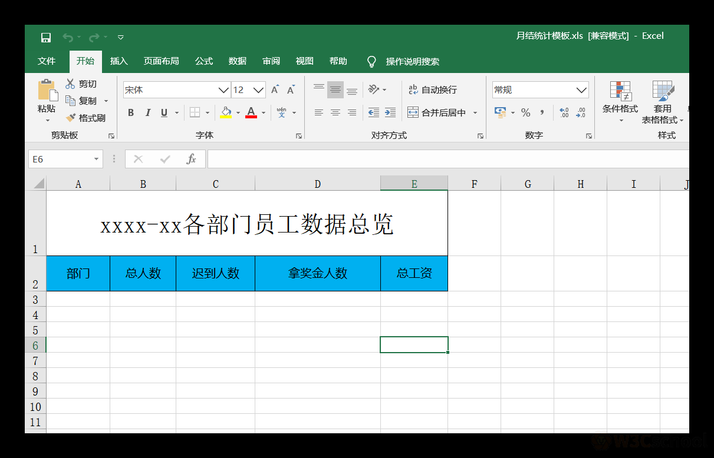Apply the yellow fill color bucket
This screenshot has width=714, height=458.
[226, 112]
